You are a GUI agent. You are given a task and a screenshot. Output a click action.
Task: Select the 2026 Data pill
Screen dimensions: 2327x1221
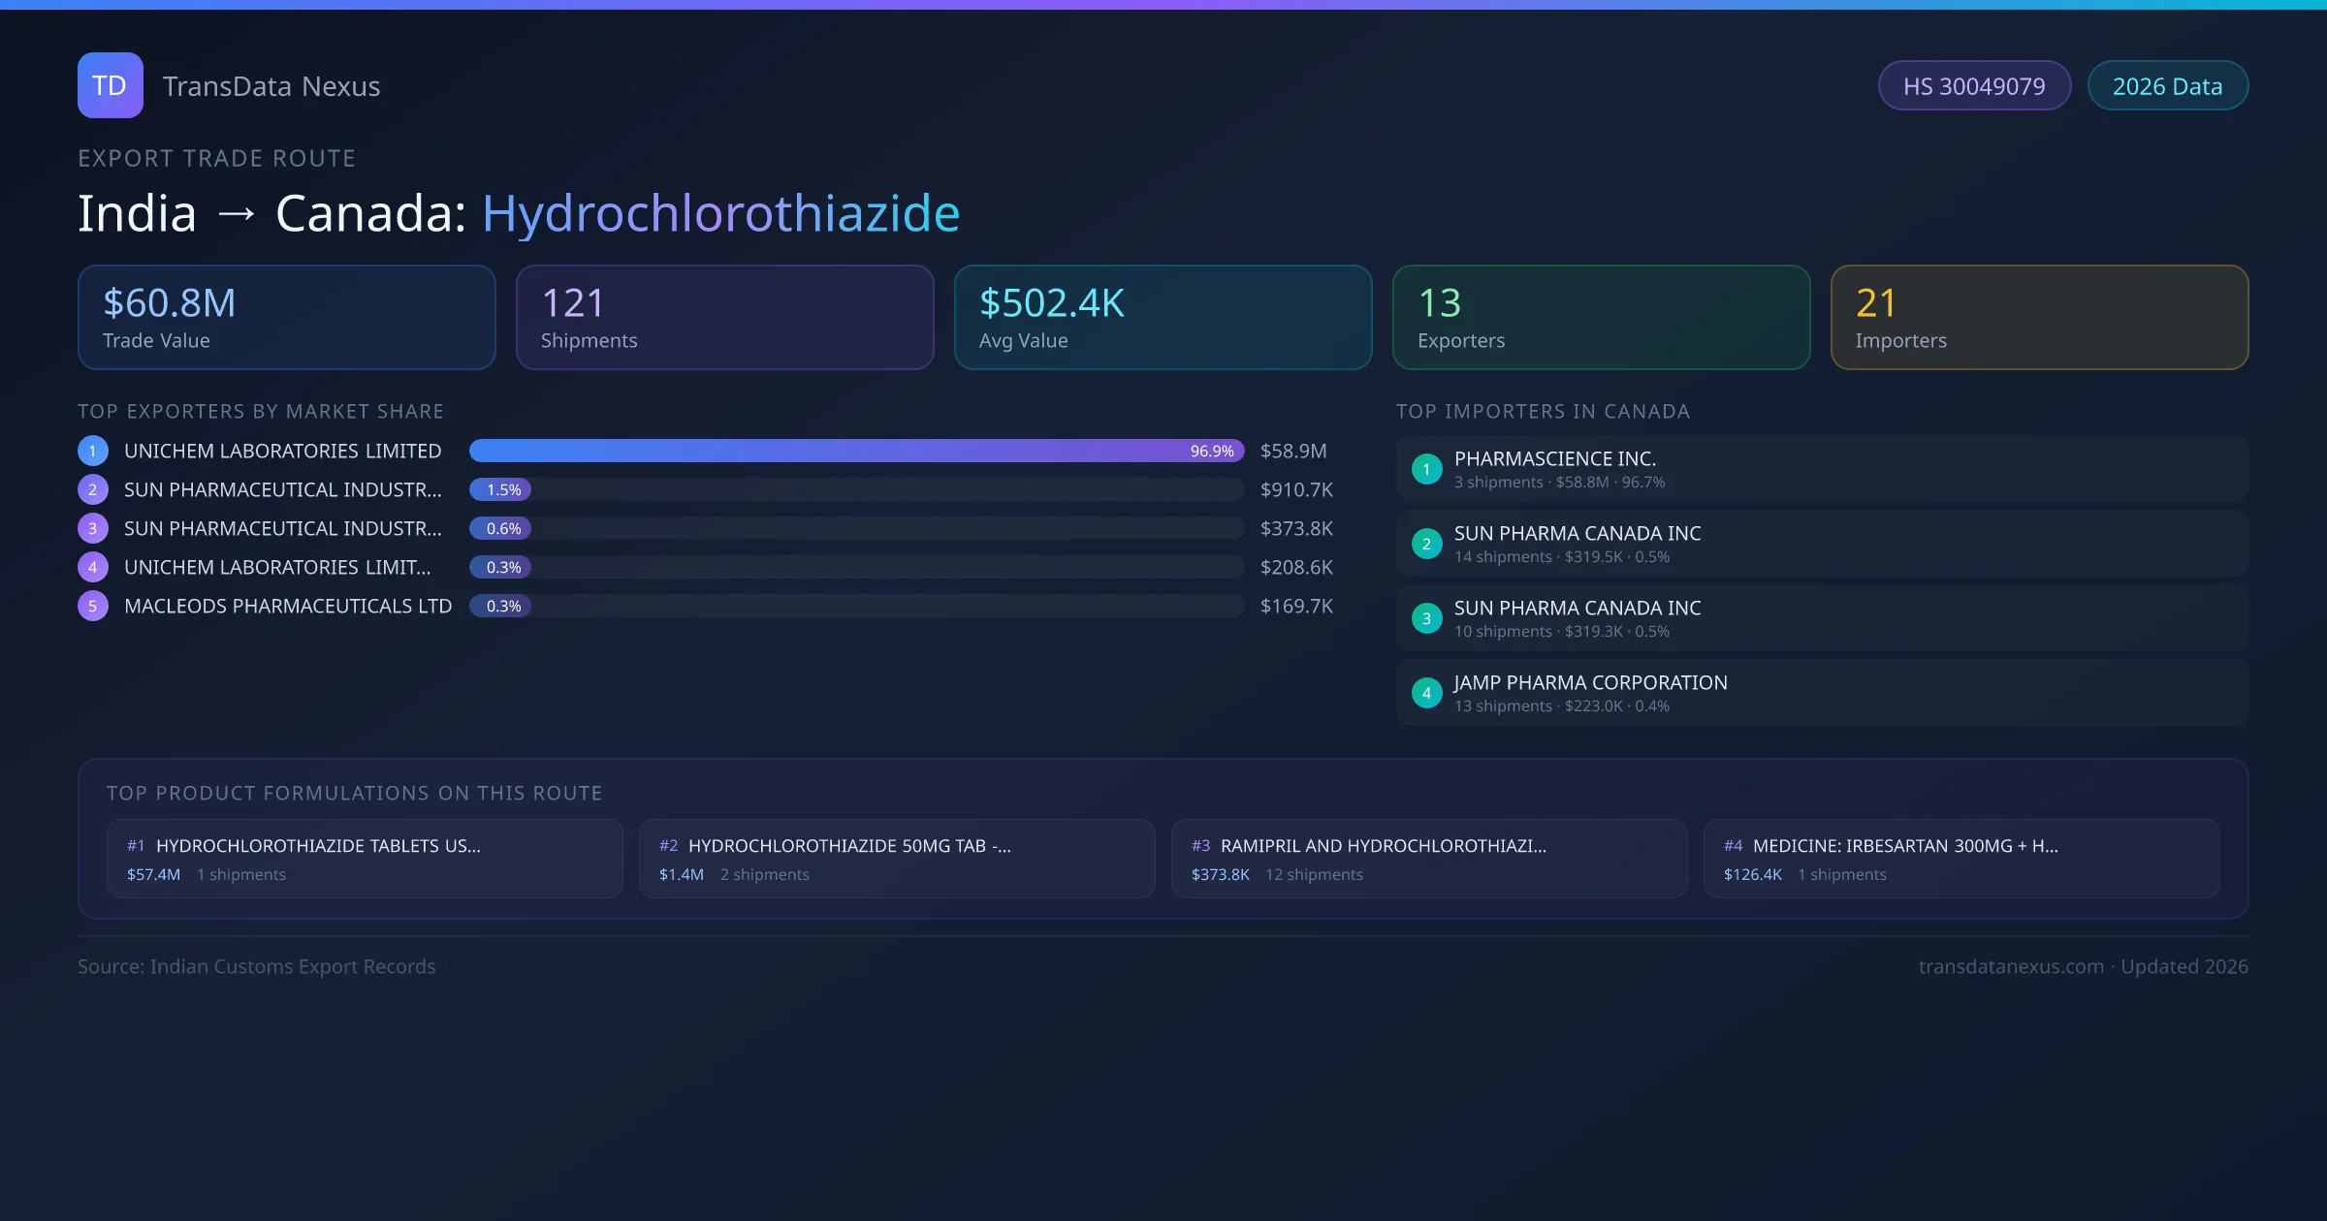2167,86
